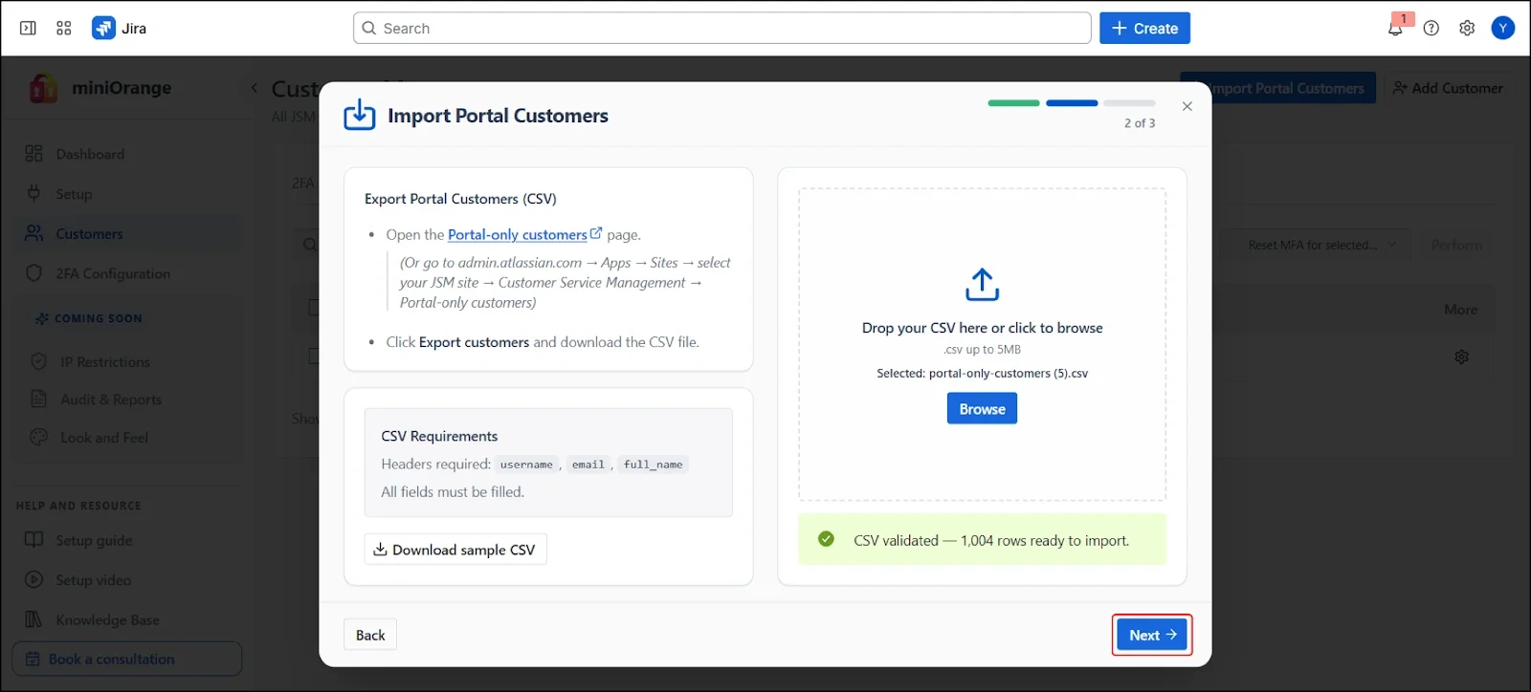Click the Setup guide book icon
Screen dimensions: 1531x692
click(34, 540)
